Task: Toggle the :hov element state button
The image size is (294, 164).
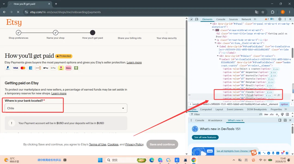Action: pos(266,114)
